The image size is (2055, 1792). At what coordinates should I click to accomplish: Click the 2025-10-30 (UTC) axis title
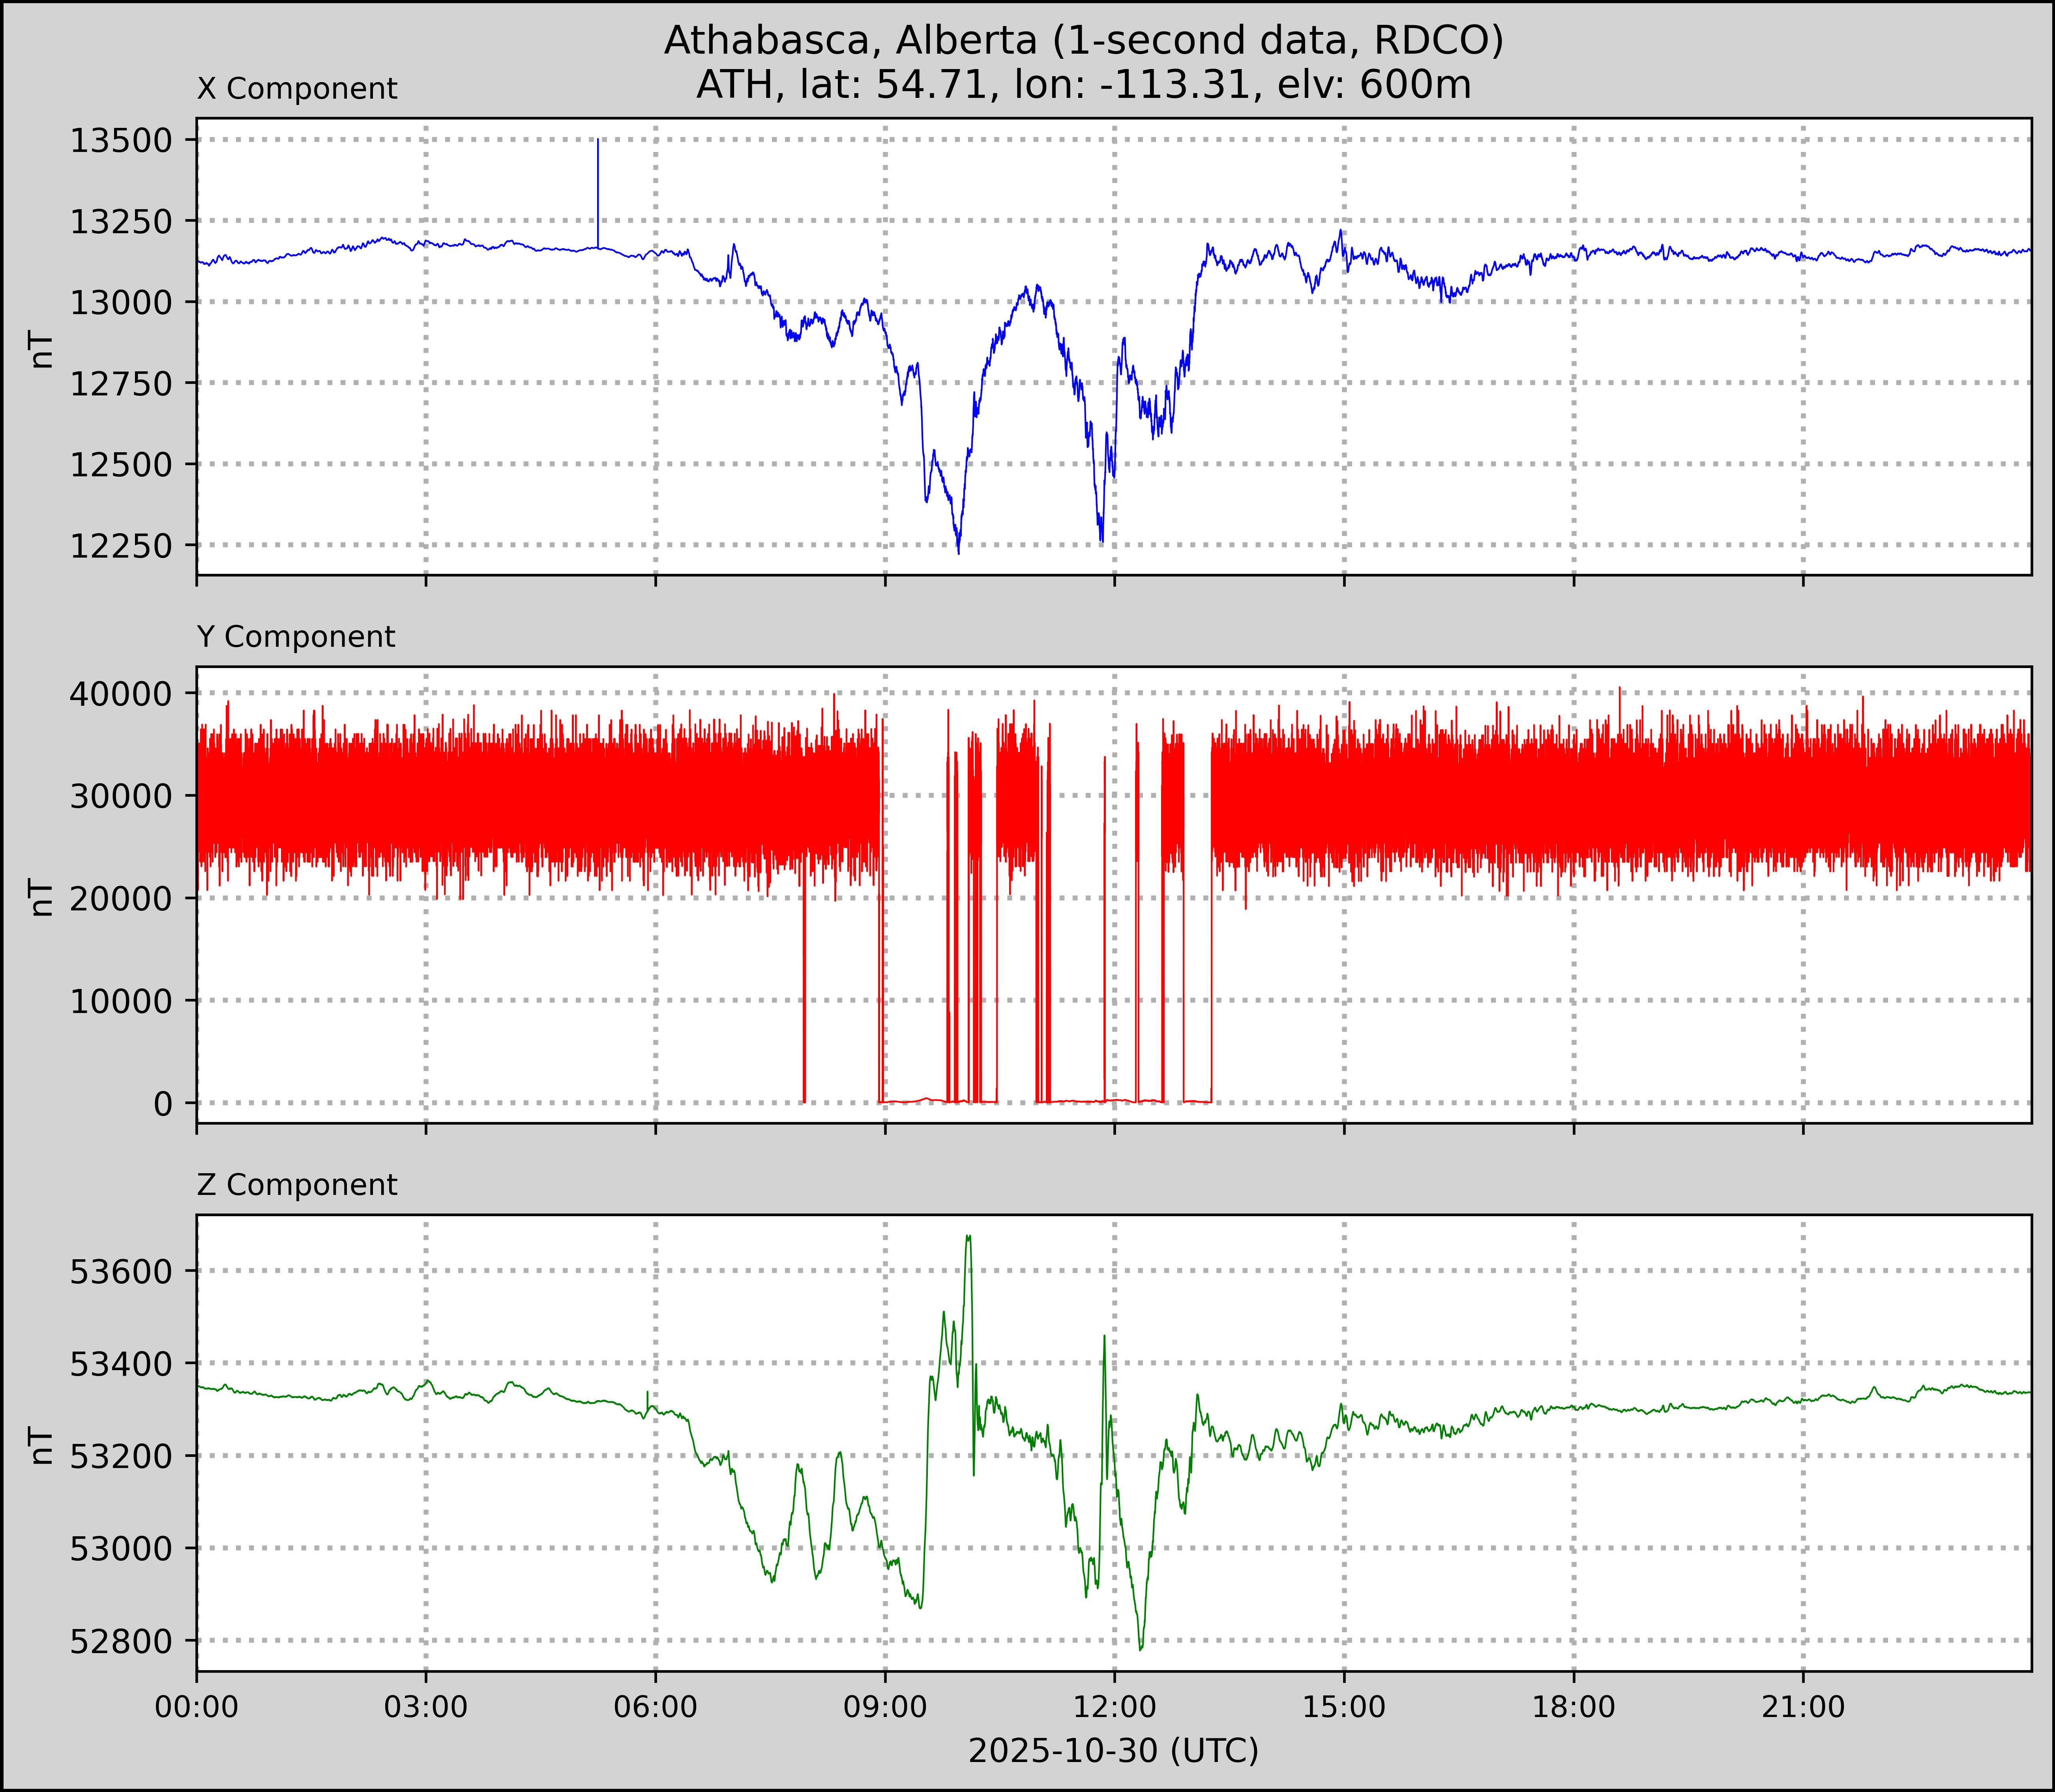1113,1751
